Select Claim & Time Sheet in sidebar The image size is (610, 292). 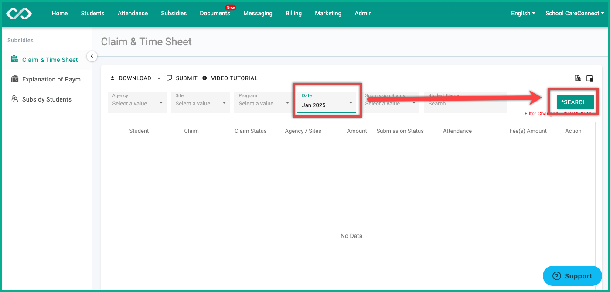(46, 60)
